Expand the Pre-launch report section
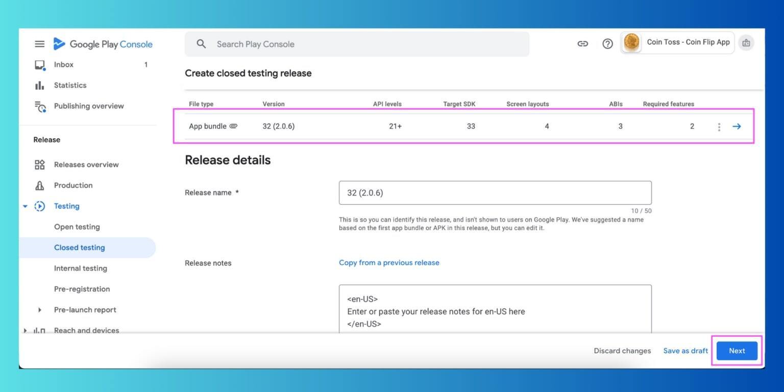 click(x=40, y=310)
